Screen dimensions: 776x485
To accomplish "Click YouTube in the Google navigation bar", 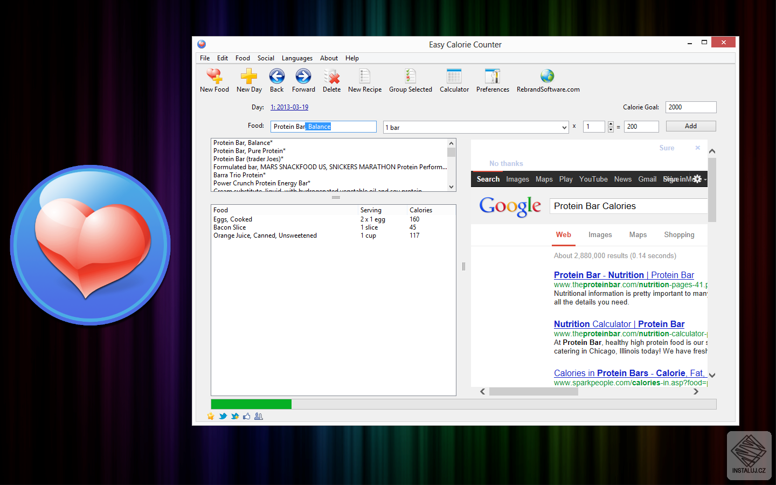I will [x=593, y=179].
